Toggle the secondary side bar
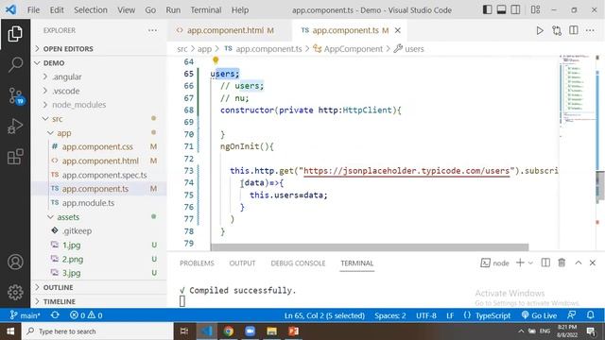 point(515,9)
